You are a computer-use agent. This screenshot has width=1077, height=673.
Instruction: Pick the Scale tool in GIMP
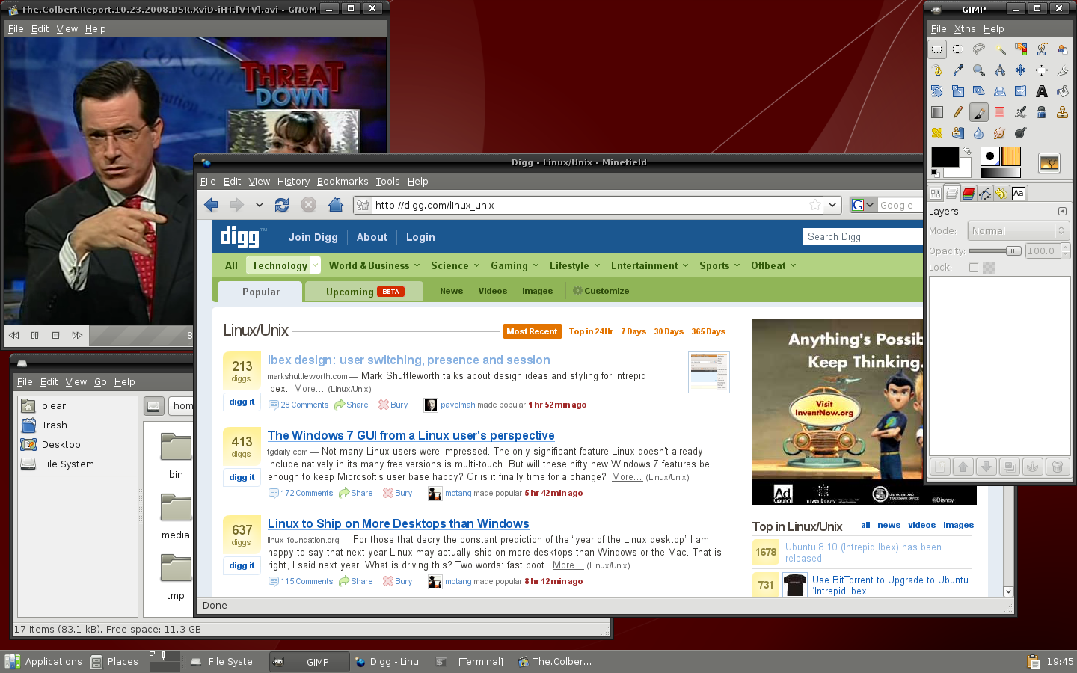pyautogui.click(x=958, y=91)
